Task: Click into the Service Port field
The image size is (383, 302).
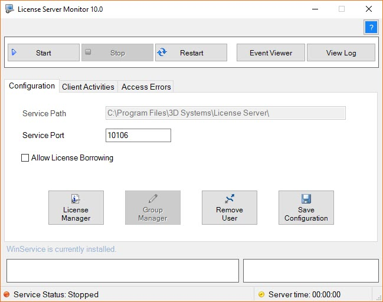Action: [138, 136]
